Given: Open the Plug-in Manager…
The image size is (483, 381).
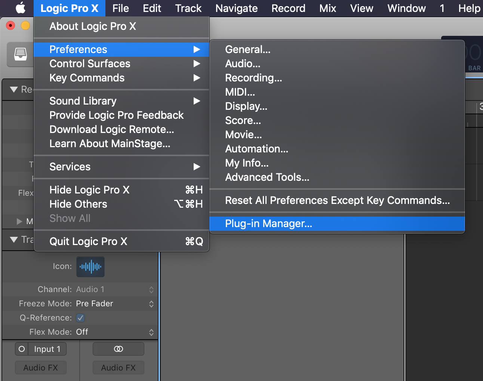Looking at the screenshot, I should [337, 224].
